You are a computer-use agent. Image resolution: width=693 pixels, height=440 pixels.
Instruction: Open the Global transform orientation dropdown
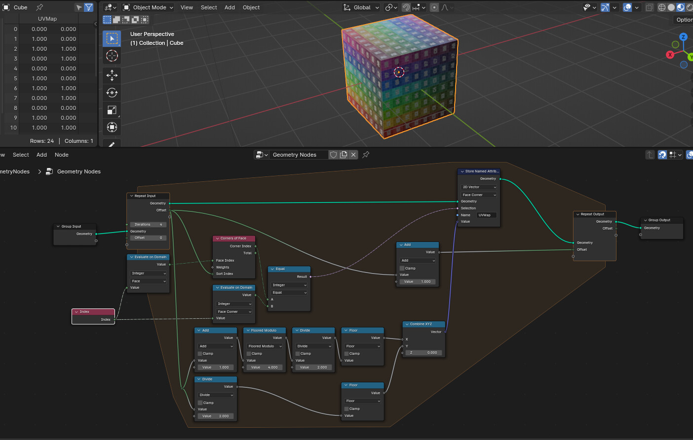(x=362, y=7)
